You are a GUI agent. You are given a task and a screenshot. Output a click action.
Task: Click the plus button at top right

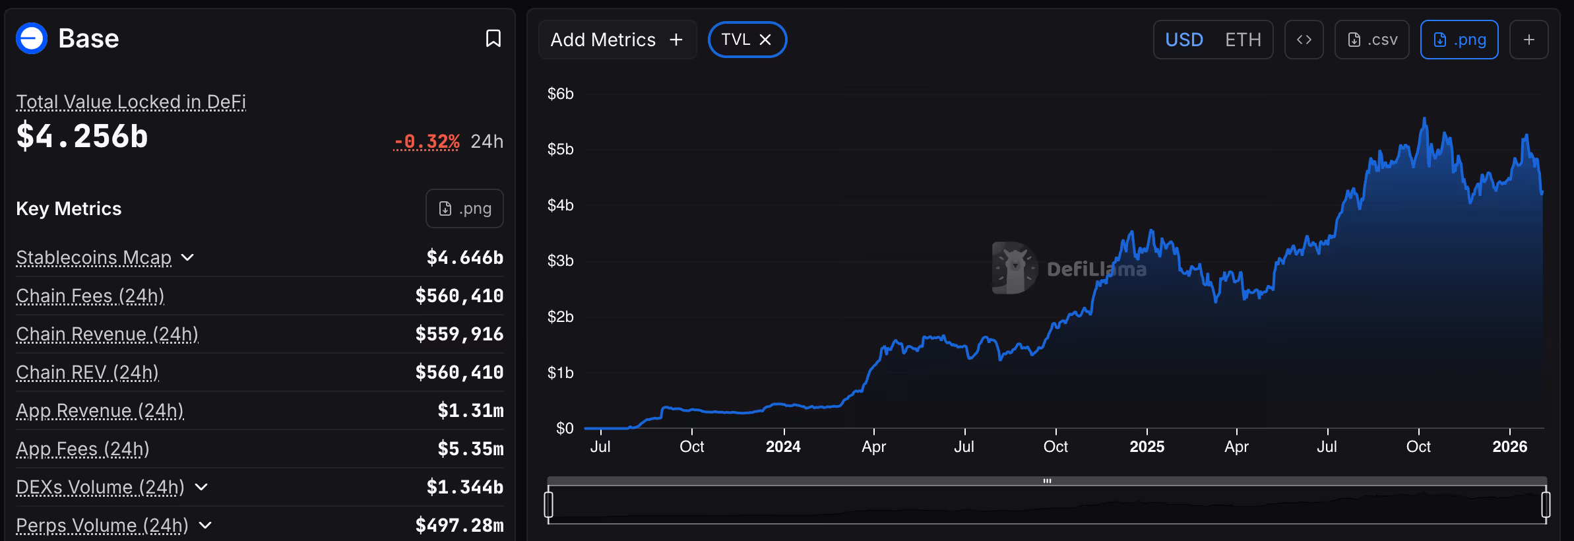(1528, 40)
